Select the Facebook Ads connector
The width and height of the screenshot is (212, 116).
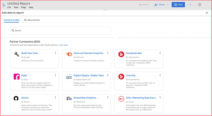coord(134,53)
